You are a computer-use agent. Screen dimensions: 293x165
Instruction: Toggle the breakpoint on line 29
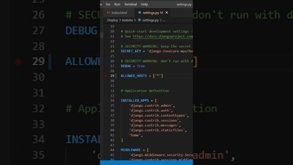point(106,76)
